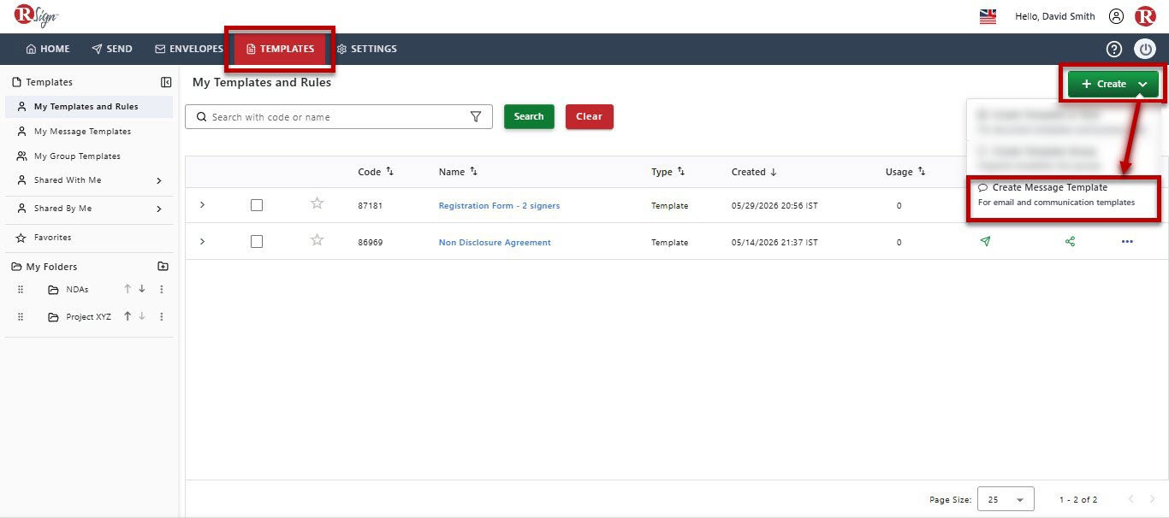Click the filter funnel in search box
This screenshot has height=518, width=1169.
pyautogui.click(x=476, y=117)
